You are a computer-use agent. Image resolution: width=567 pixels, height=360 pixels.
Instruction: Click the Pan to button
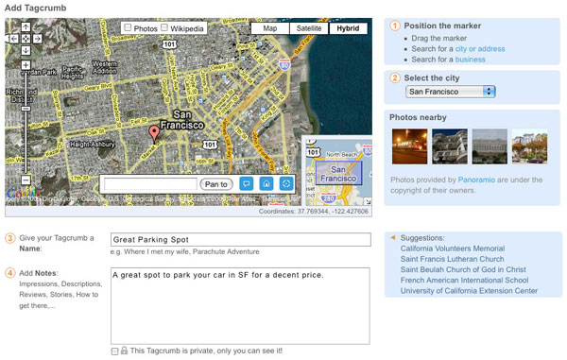[216, 184]
